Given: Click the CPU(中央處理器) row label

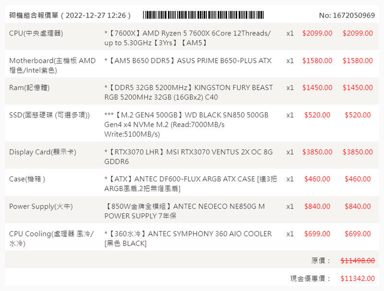Looking at the screenshot, I should pyautogui.click(x=36, y=34).
